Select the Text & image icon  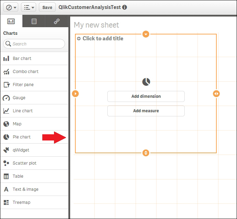click(x=6, y=189)
